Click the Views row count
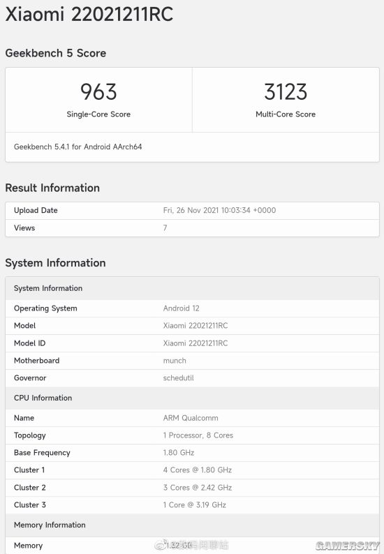 click(x=165, y=228)
